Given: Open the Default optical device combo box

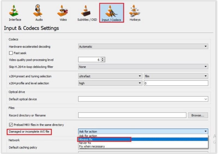Looking at the screenshot, I should click(x=143, y=99).
